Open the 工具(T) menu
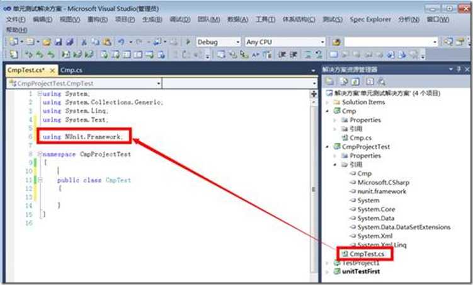Viewport: 473px width, 285px height. [x=265, y=20]
